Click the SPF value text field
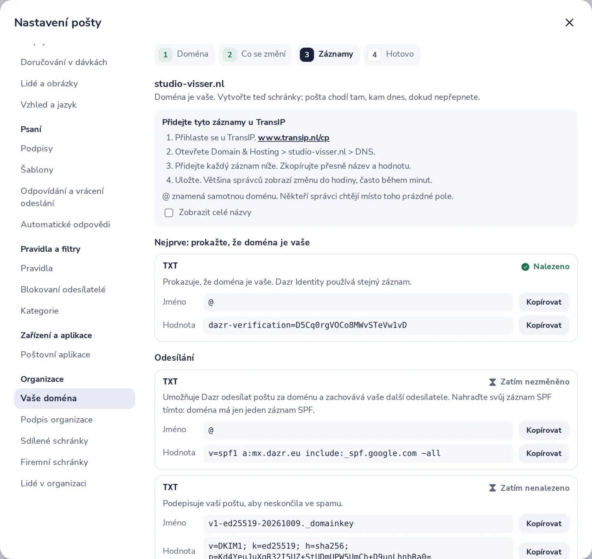This screenshot has width=592, height=559. (x=358, y=453)
